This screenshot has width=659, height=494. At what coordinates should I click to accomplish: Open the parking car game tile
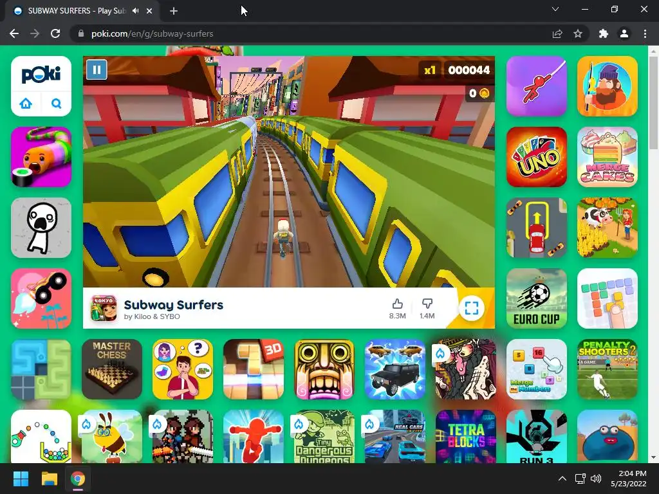pyautogui.click(x=537, y=228)
